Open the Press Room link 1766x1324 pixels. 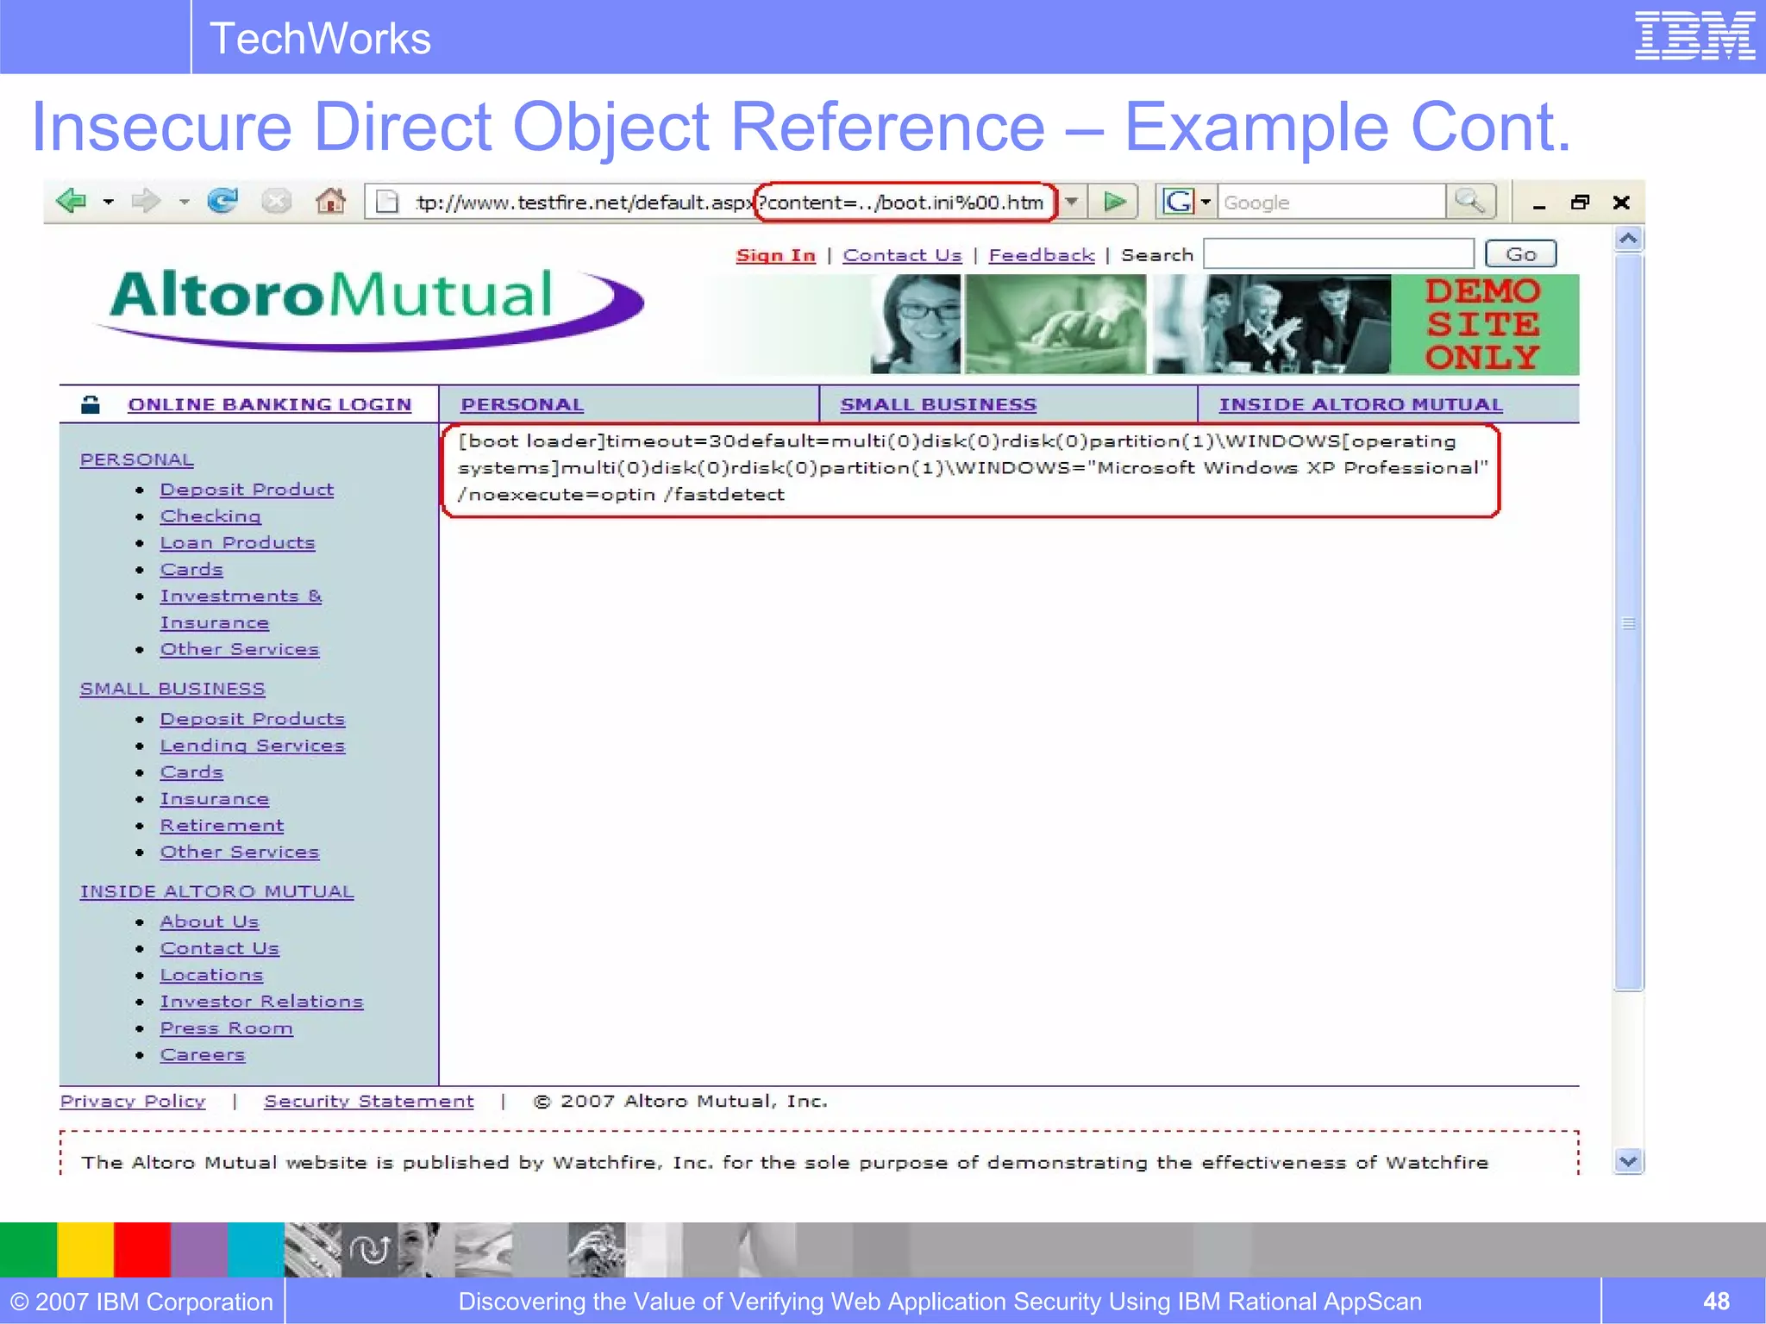(226, 1028)
